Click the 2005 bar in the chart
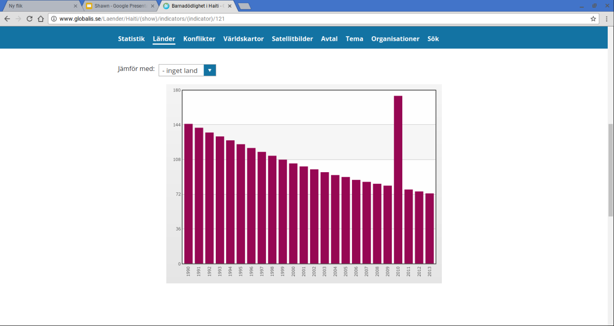This screenshot has height=326, width=614. 346,220
